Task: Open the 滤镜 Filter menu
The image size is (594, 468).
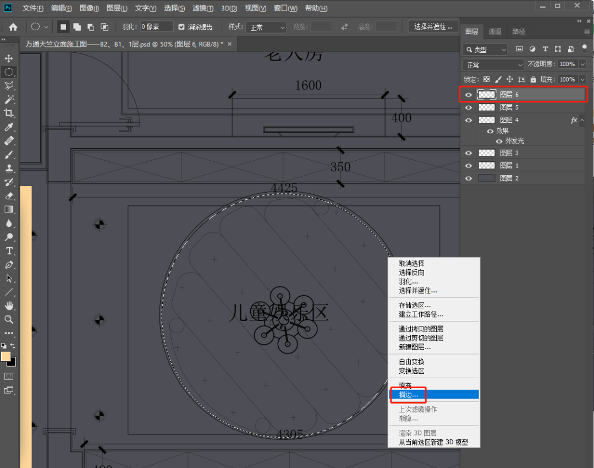Action: [202, 8]
